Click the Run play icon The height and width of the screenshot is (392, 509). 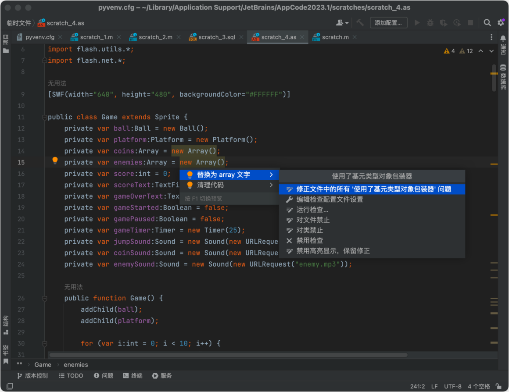[417, 23]
